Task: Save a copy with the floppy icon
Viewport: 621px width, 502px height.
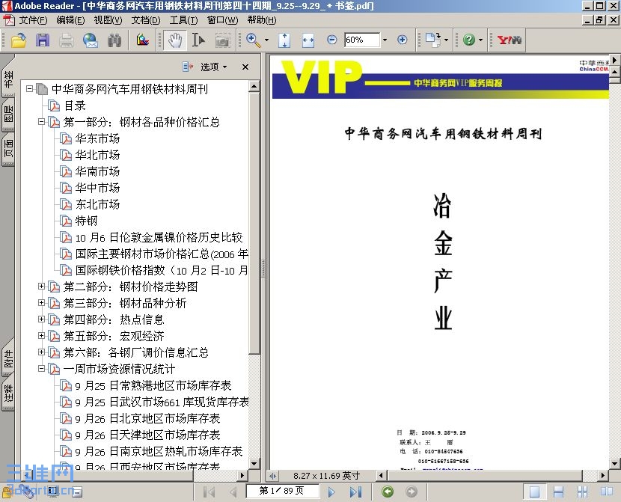Action: tap(43, 40)
